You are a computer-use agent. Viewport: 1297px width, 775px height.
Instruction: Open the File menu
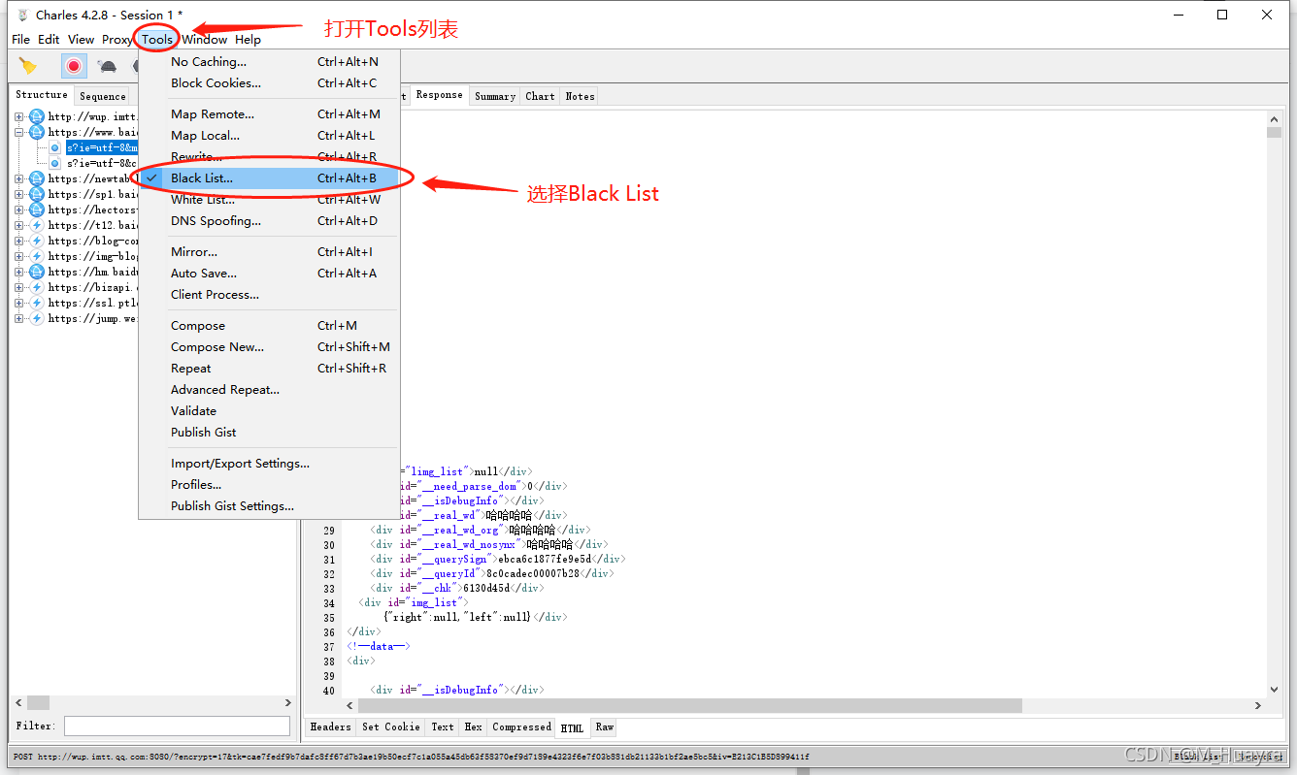20,40
